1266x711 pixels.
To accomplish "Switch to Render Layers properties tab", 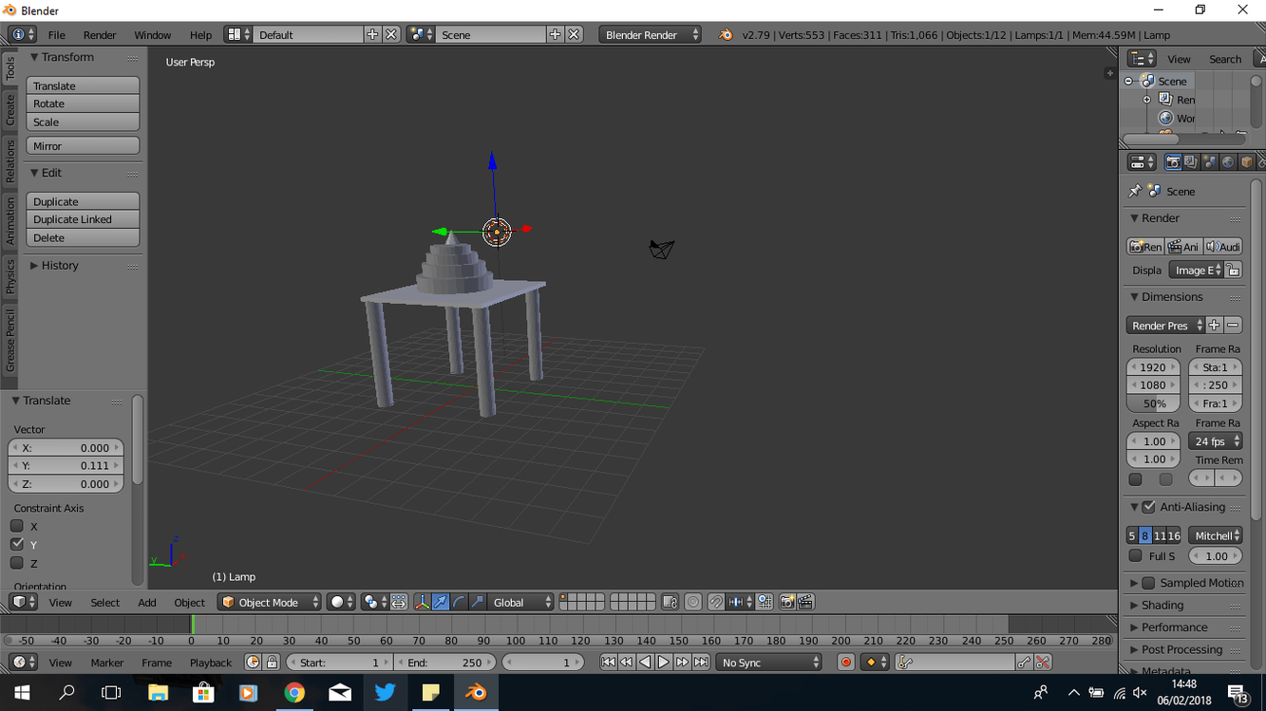I will [x=1190, y=160].
